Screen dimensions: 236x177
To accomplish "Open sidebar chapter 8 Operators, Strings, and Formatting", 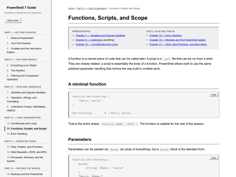I will coord(26,100).
